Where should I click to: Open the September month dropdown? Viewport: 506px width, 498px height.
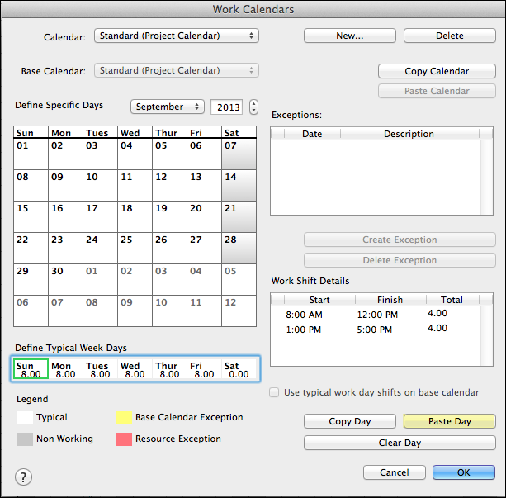pos(168,107)
